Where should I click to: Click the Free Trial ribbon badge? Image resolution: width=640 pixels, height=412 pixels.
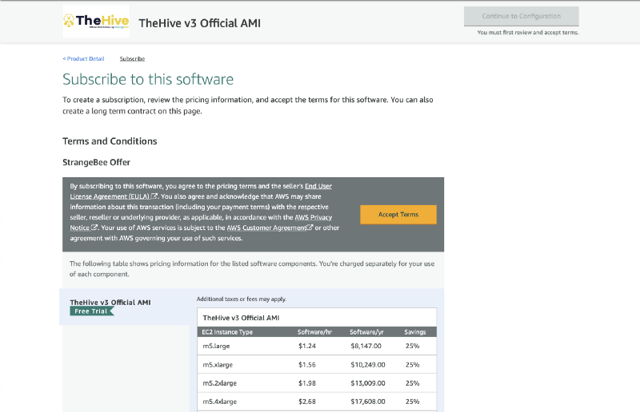pos(92,311)
